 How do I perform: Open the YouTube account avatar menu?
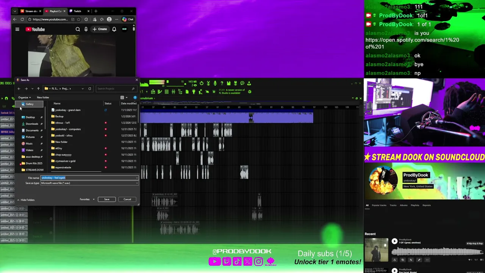[124, 29]
